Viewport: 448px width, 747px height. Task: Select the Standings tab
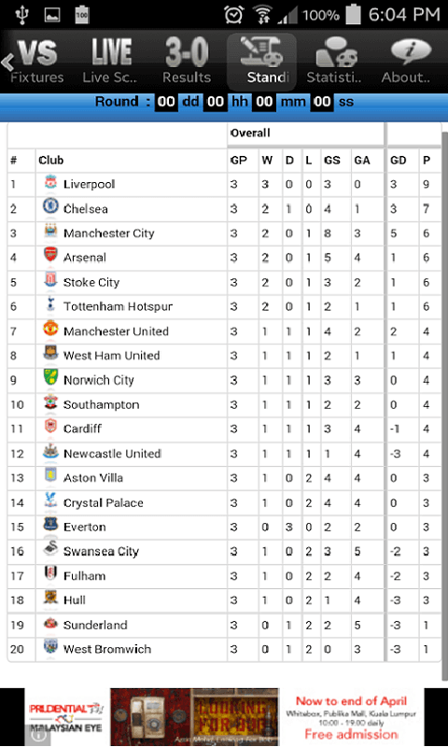tap(261, 62)
